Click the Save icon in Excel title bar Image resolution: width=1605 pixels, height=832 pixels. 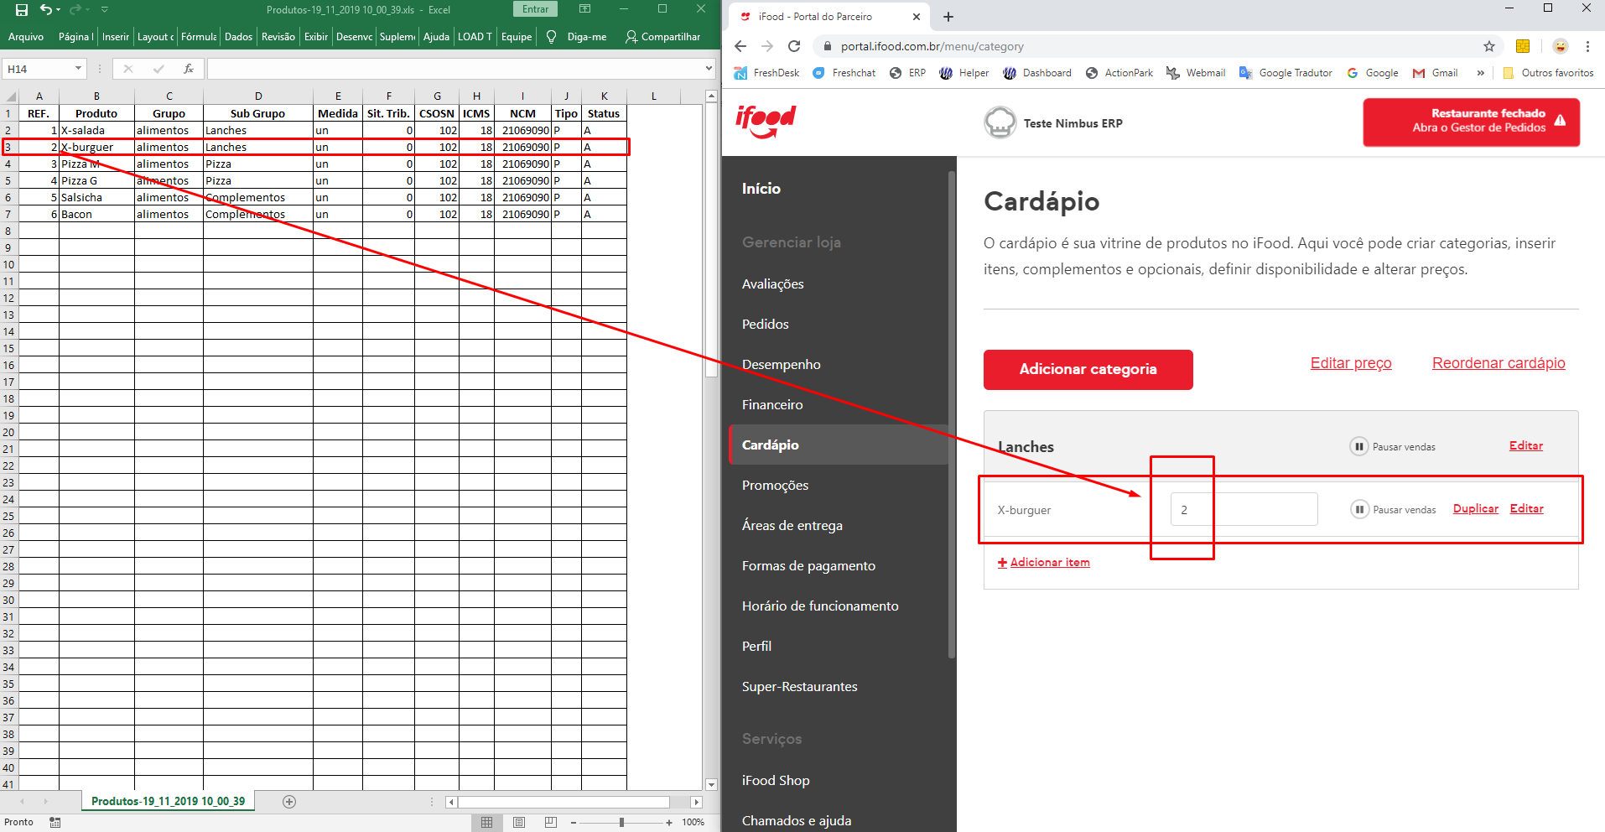22,9
